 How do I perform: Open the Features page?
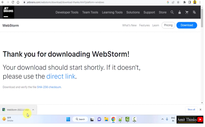[144, 25]
